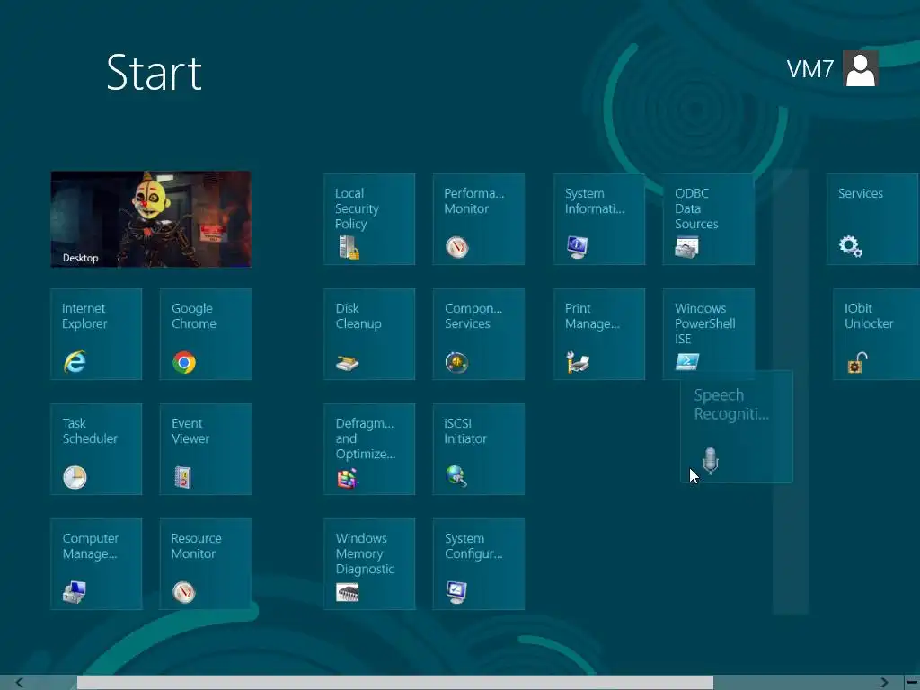Click the "IObit Unlocker" tile label
Image resolution: width=920 pixels, height=690 pixels.
[x=869, y=315]
